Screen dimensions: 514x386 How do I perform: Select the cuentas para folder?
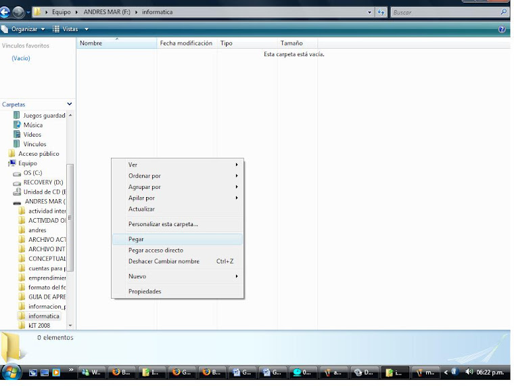coord(42,268)
